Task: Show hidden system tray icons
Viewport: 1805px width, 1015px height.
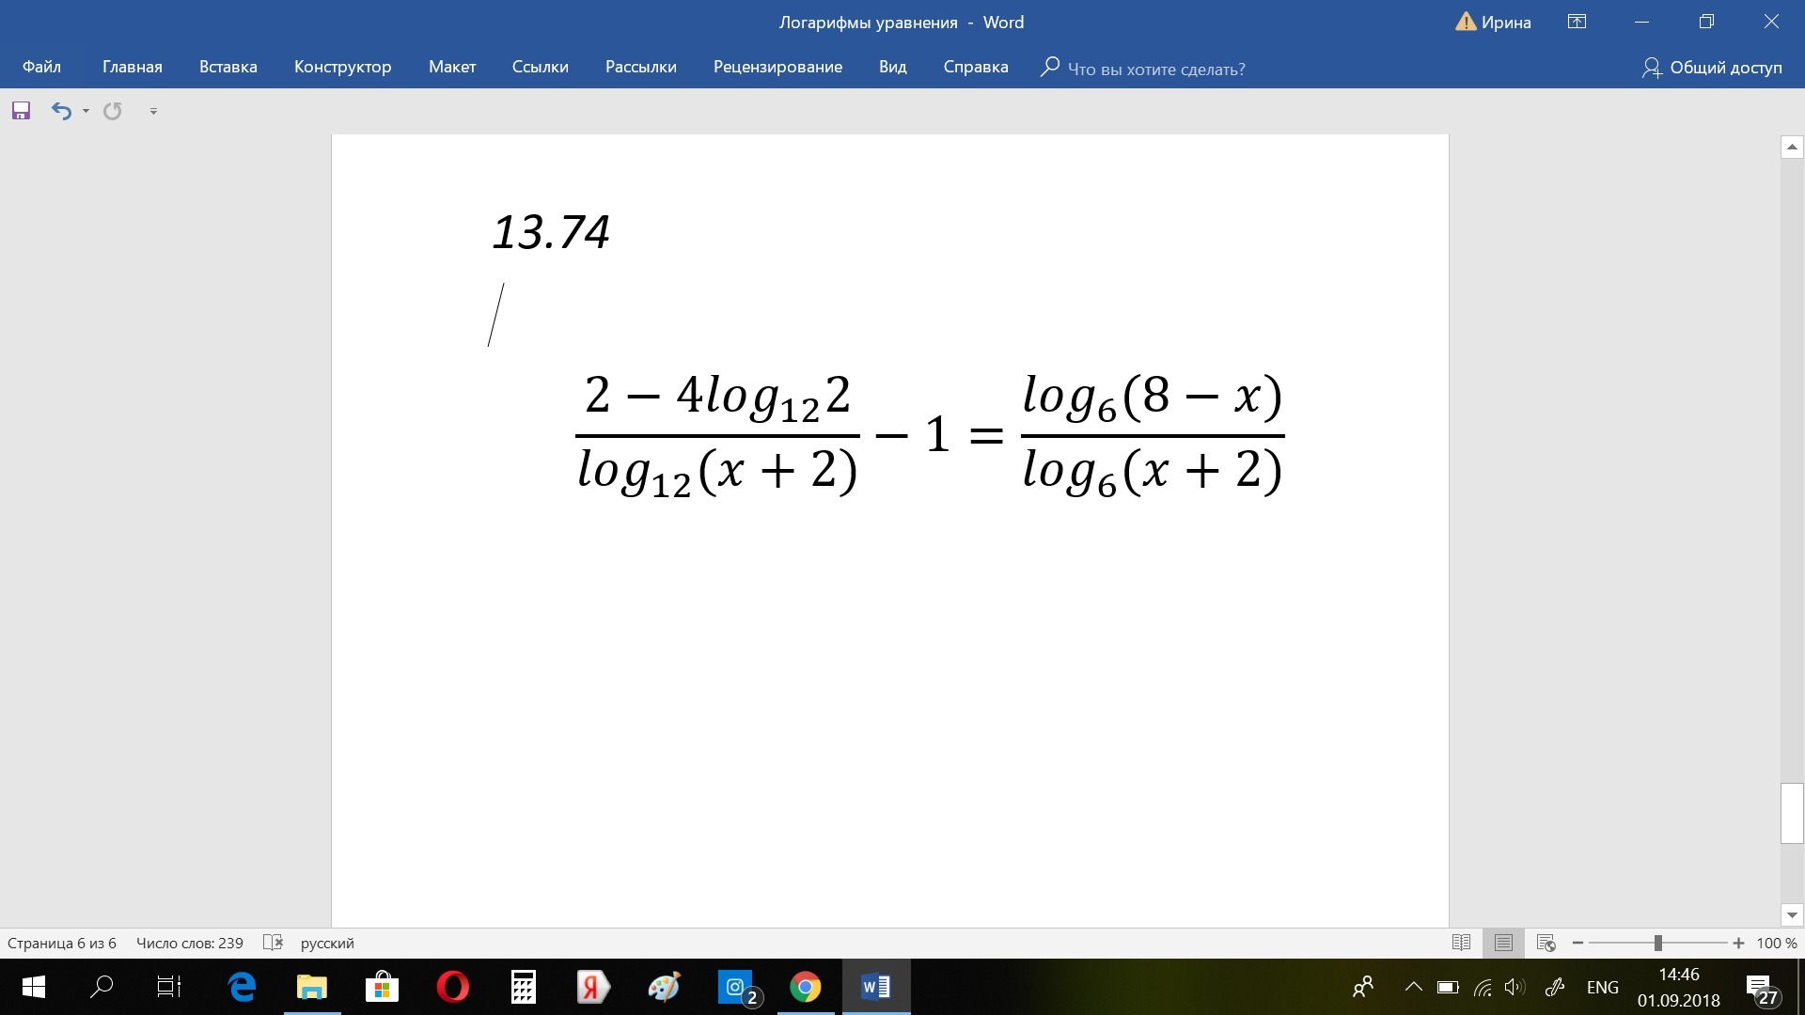Action: tap(1413, 987)
